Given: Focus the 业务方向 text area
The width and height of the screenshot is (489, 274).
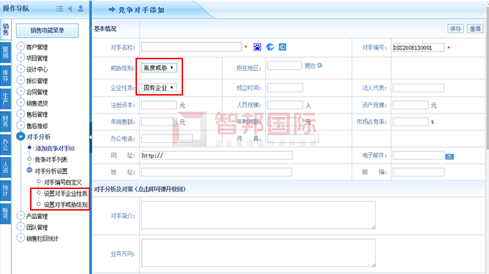Looking at the screenshot, I should [x=258, y=253].
